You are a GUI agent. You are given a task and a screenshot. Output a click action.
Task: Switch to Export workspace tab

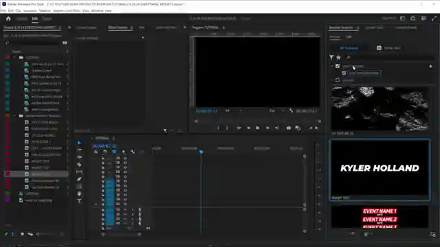(47, 19)
